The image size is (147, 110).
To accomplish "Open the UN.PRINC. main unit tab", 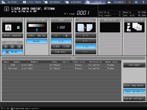I will [x=10, y=2].
